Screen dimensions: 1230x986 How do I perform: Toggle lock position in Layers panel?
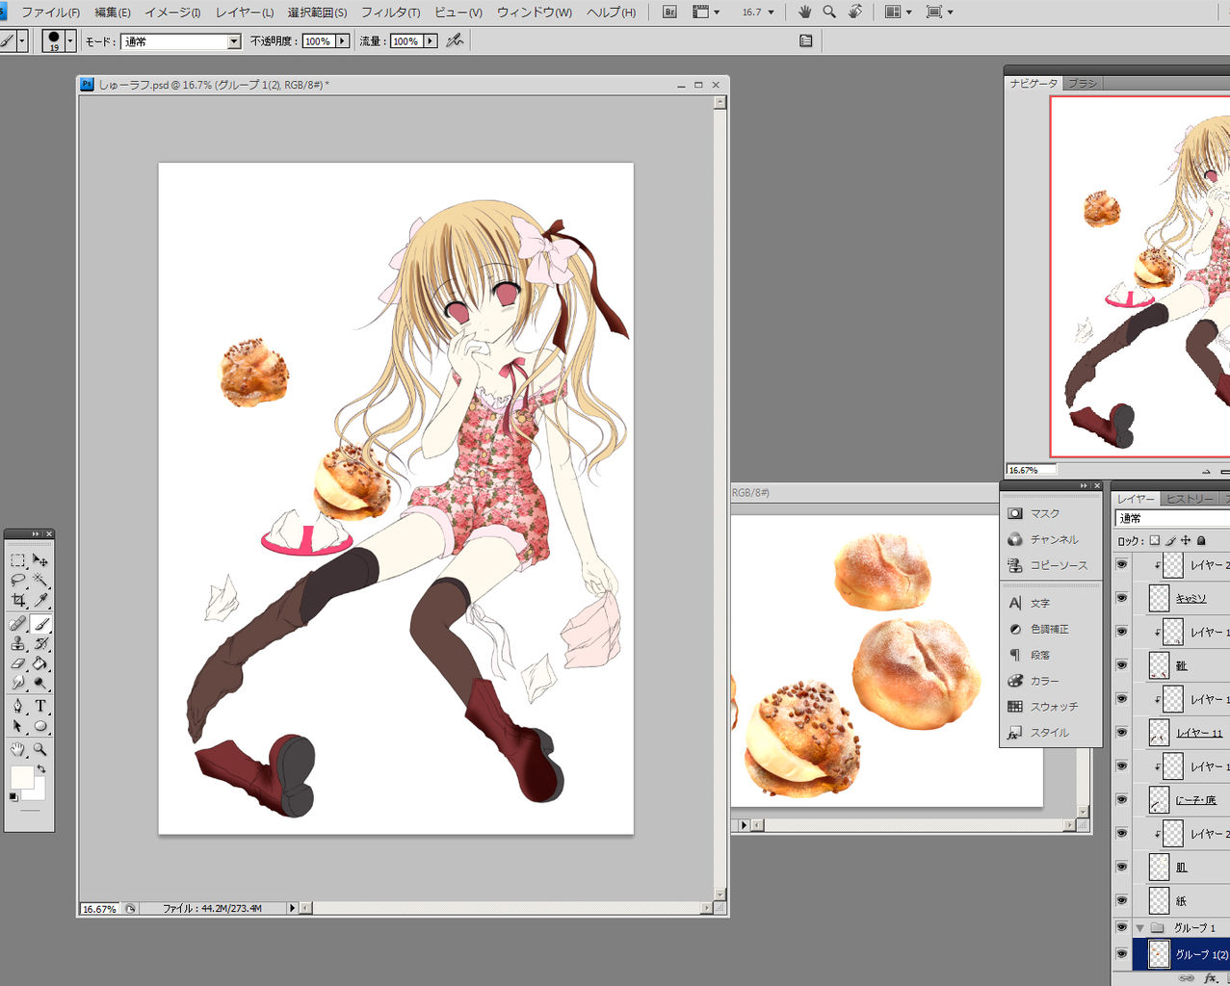pyautogui.click(x=1186, y=541)
